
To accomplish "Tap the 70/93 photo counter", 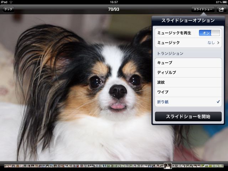I will [x=114, y=9].
